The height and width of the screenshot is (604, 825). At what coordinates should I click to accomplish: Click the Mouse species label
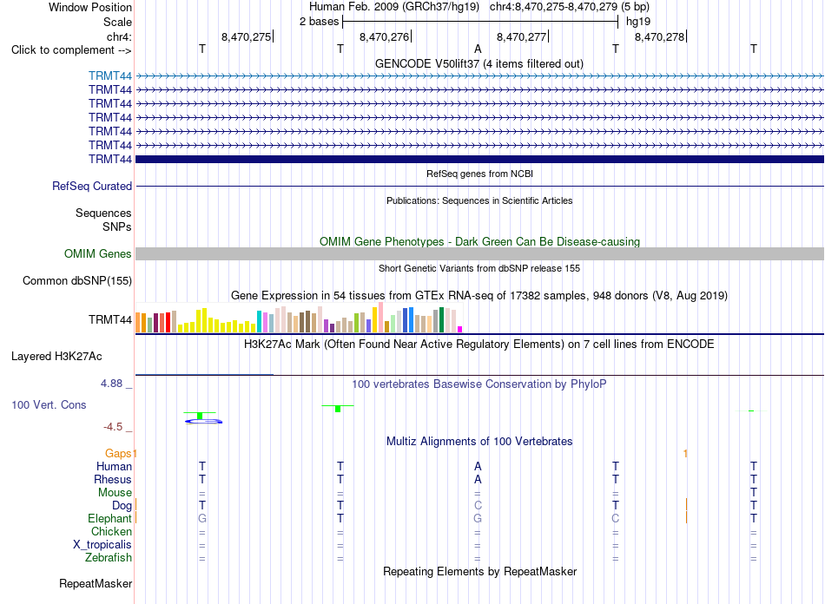[115, 493]
